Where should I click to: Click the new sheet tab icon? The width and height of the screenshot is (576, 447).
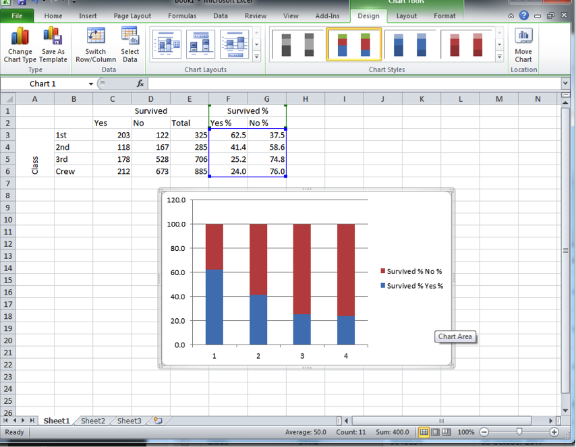[157, 421]
